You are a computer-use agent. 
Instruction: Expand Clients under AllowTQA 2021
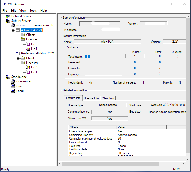pyautogui.click(x=18, y=35)
